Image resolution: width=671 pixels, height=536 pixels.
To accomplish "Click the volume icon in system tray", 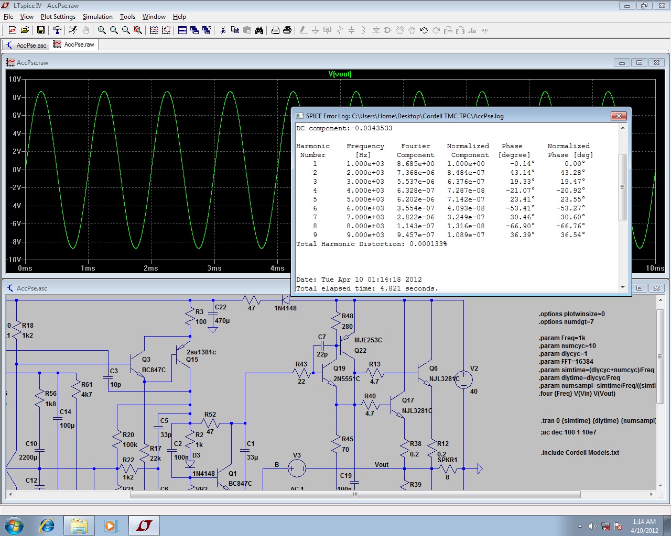I will coord(592,526).
